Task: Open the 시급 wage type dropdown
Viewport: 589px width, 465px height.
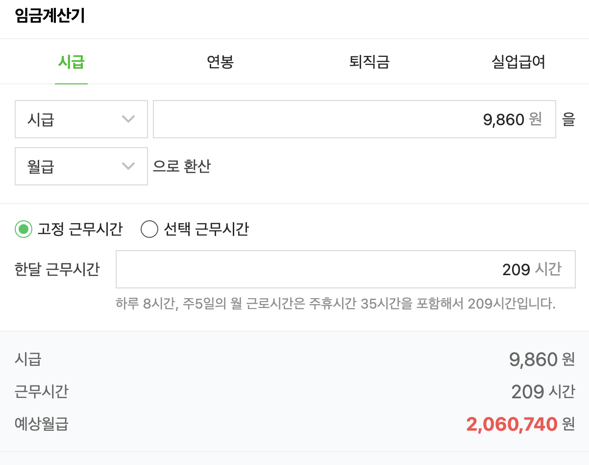Action: [81, 119]
